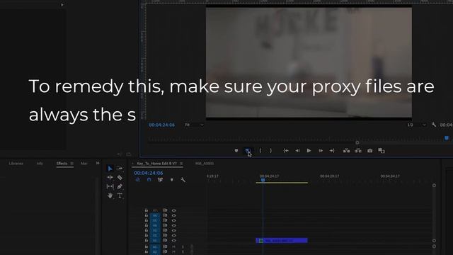Hide track V5 with its eye icon
Image resolution: width=453 pixels, height=255 pixels.
(173, 220)
